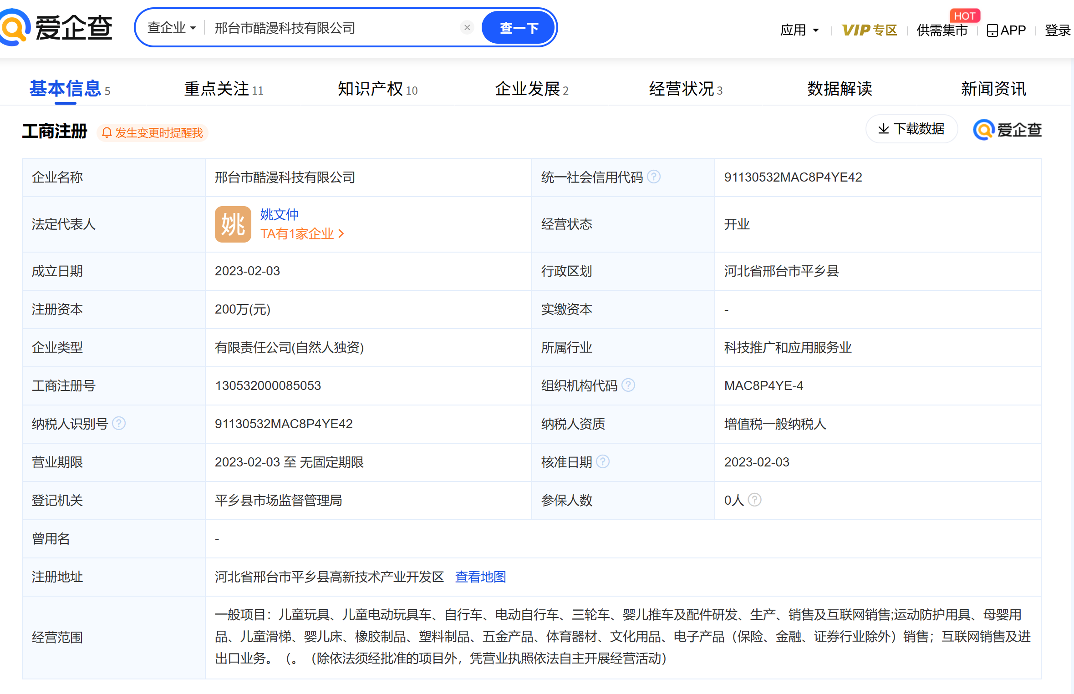Click the 姚 avatar icon

(233, 224)
